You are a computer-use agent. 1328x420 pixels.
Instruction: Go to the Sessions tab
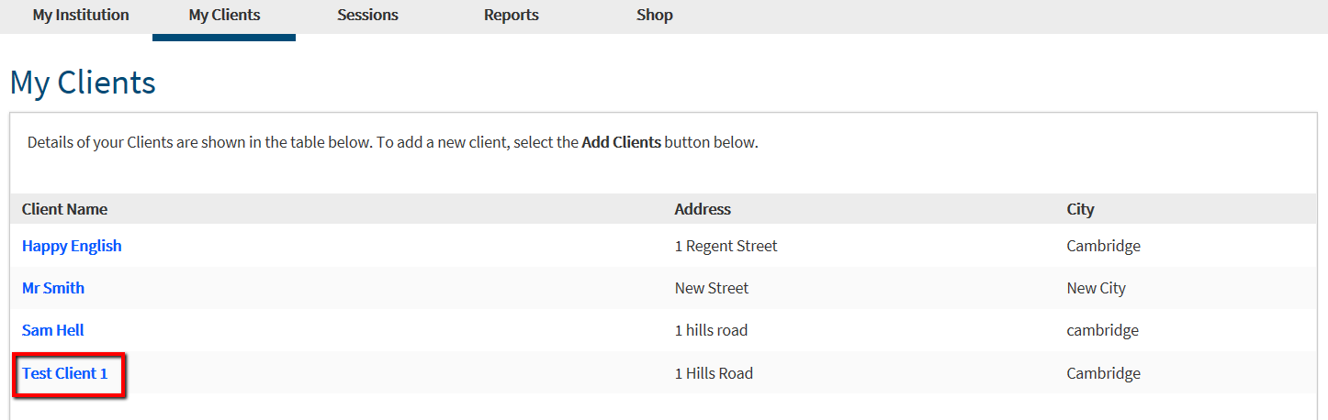point(367,15)
